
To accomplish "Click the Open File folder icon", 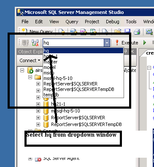I will [118, 32].
